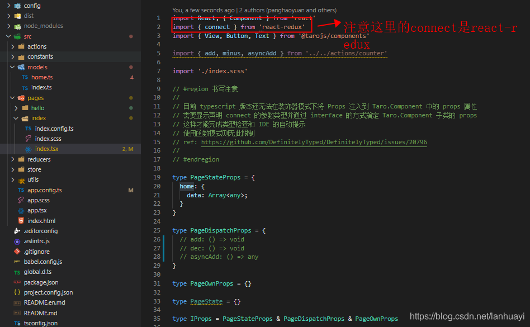Viewport: 530px width, 327px height.
Task: Open the global.d.ts file
Action: pyautogui.click(x=37, y=272)
